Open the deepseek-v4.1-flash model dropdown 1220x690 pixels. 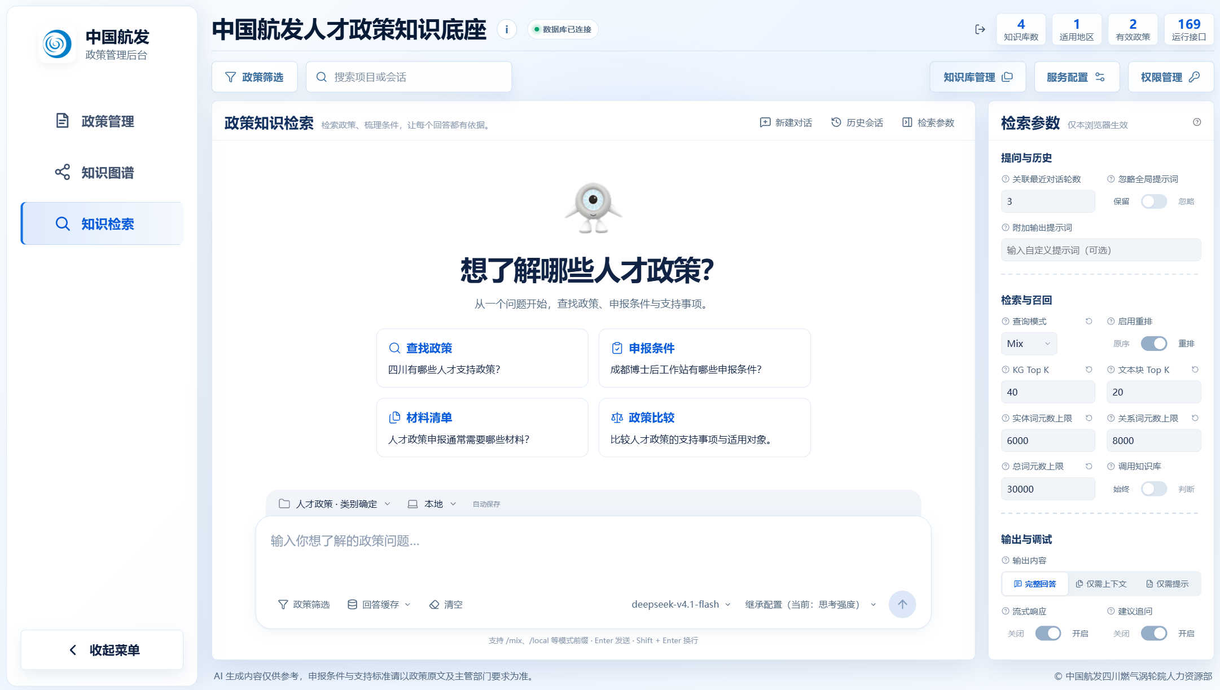click(681, 604)
